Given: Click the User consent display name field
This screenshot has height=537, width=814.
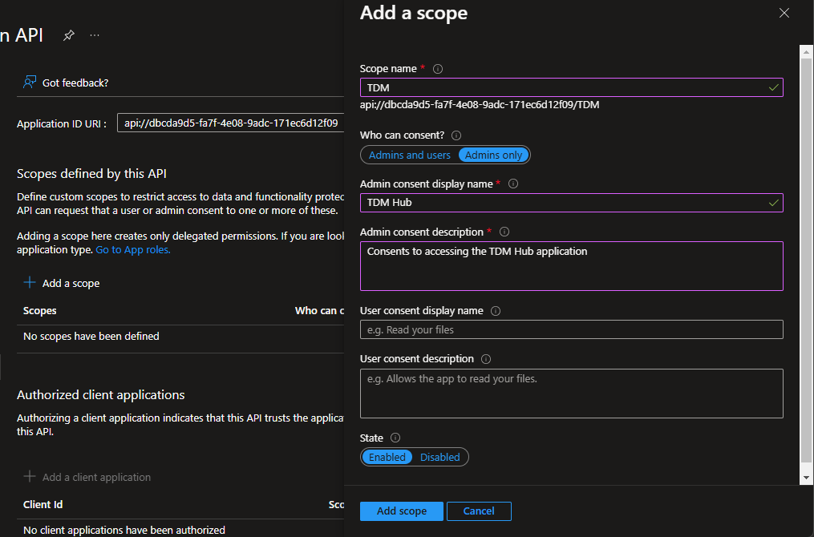Looking at the screenshot, I should click(x=571, y=329).
